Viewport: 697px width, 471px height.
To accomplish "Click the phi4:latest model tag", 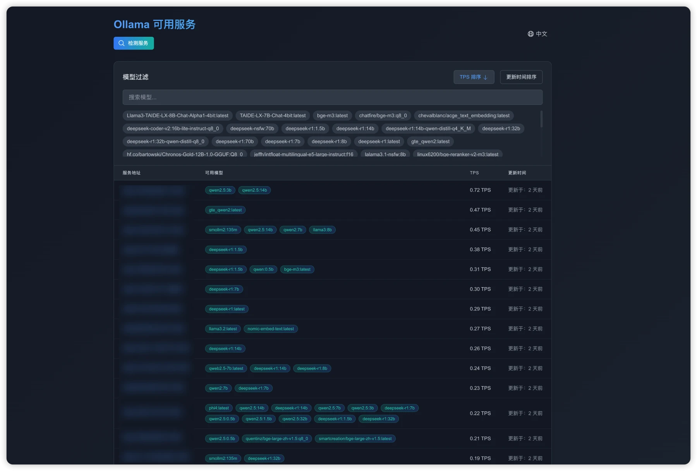I will (218, 408).
